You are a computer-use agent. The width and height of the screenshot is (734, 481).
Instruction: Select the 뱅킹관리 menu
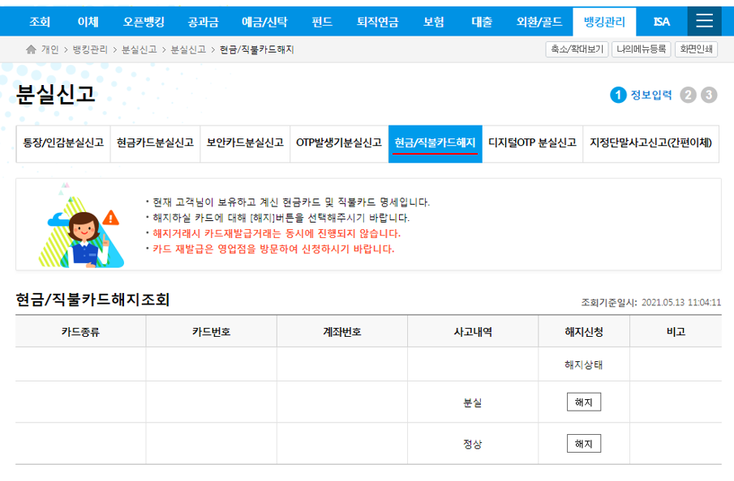click(x=604, y=22)
